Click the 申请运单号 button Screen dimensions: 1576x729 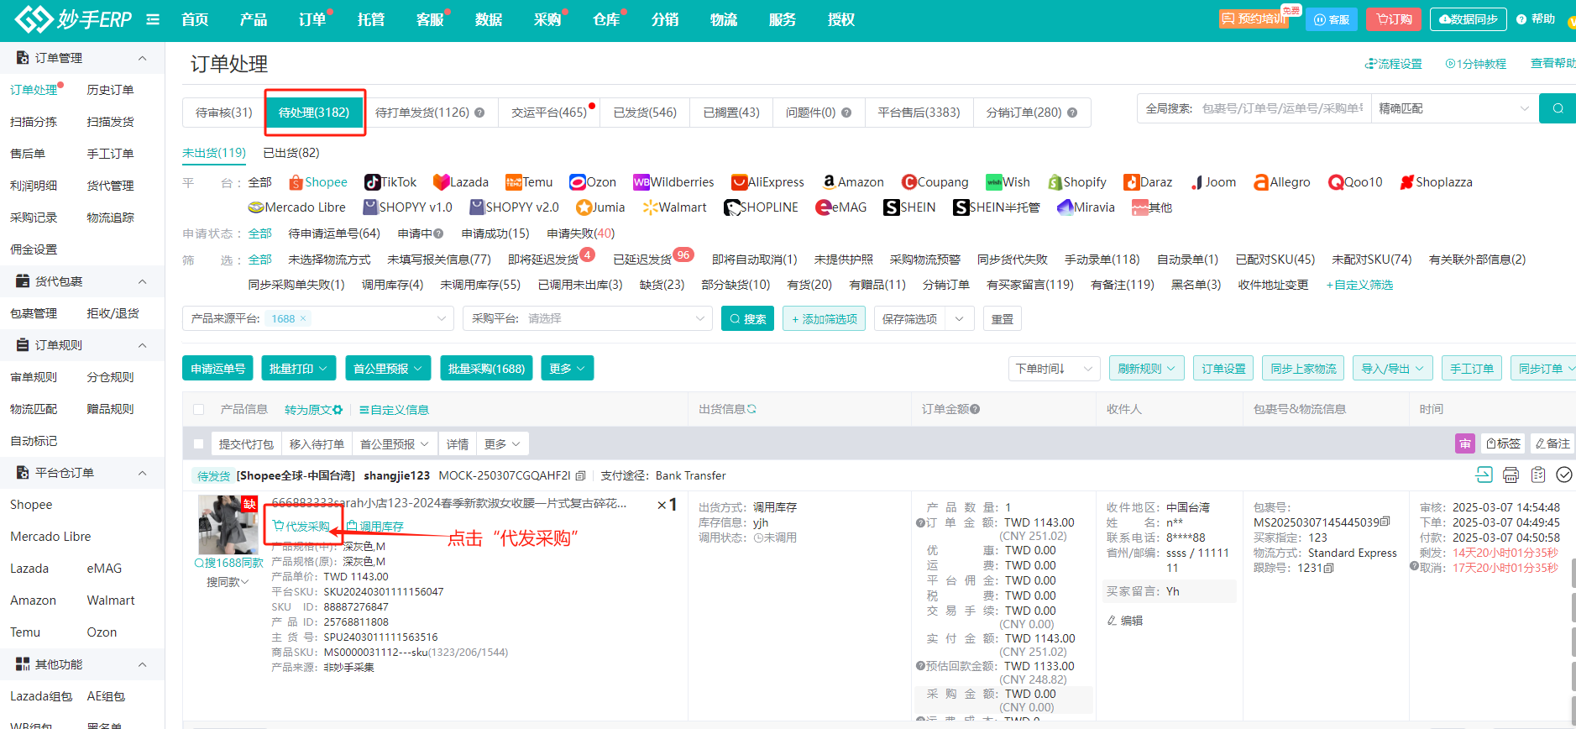(x=217, y=369)
